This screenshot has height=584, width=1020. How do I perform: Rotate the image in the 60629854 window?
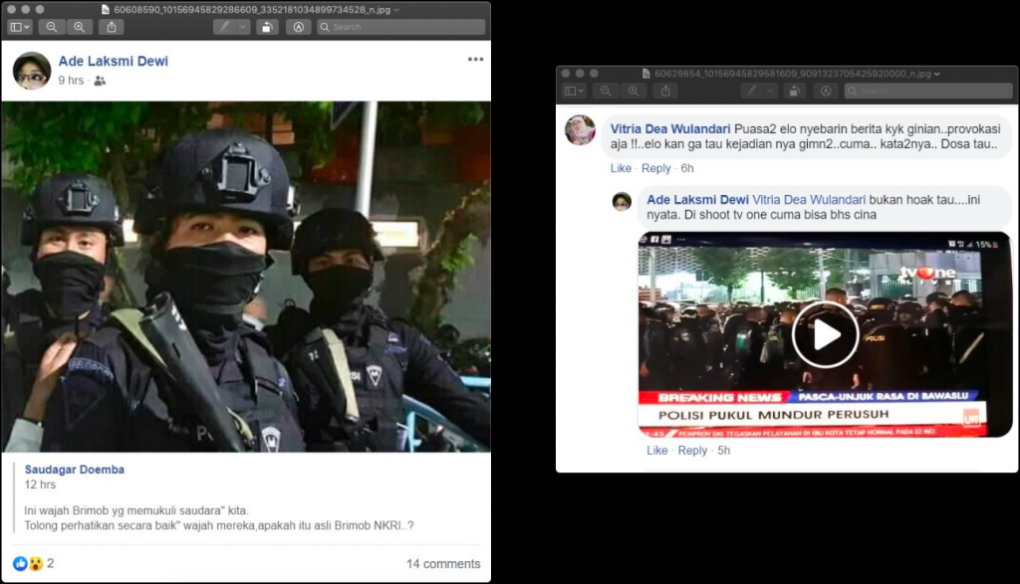pos(795,91)
